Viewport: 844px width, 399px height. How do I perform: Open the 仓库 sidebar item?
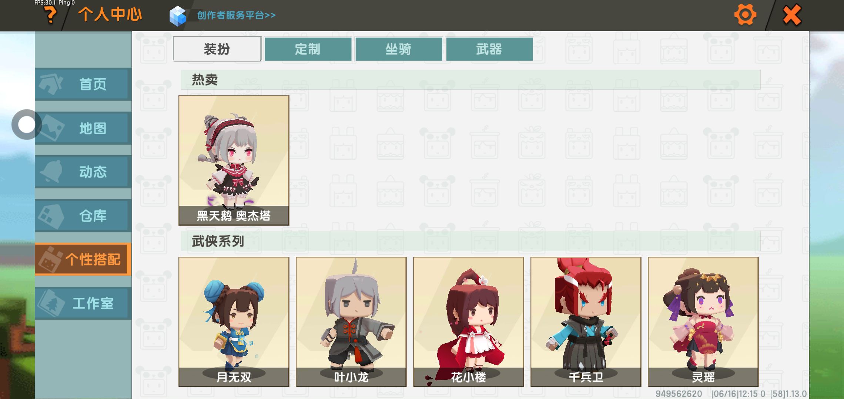[x=83, y=216]
